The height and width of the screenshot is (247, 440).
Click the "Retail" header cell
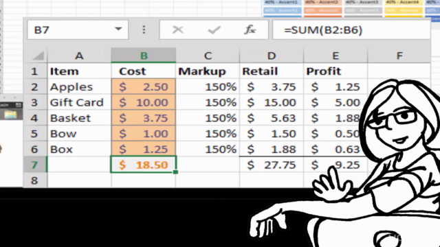[x=272, y=71]
